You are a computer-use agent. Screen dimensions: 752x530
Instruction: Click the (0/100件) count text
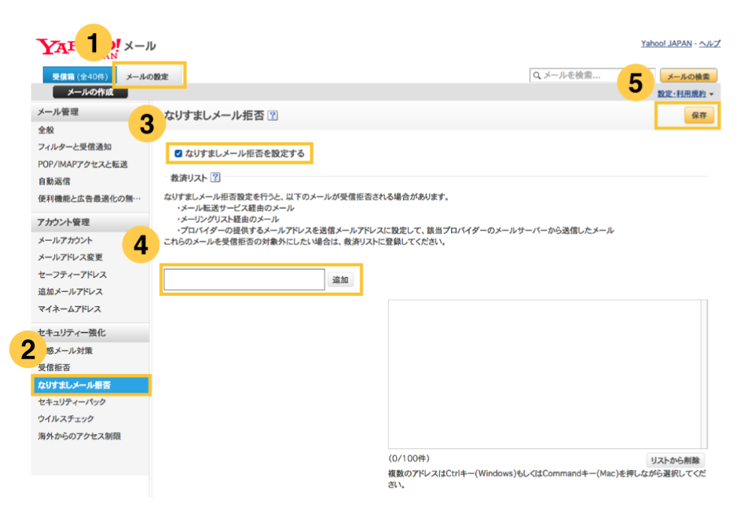coord(408,458)
